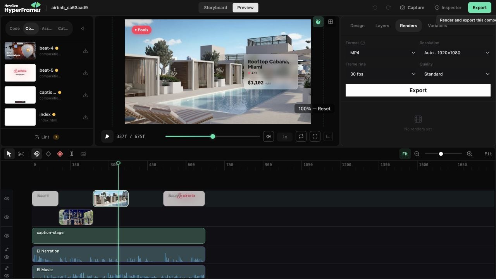The height and width of the screenshot is (279, 496).
Task: Select the scissors razor tool
Action: pos(21,154)
